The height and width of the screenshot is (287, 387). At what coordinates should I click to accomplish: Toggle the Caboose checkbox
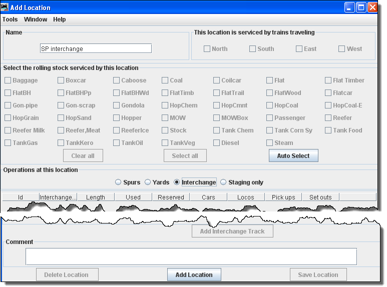tap(117, 80)
